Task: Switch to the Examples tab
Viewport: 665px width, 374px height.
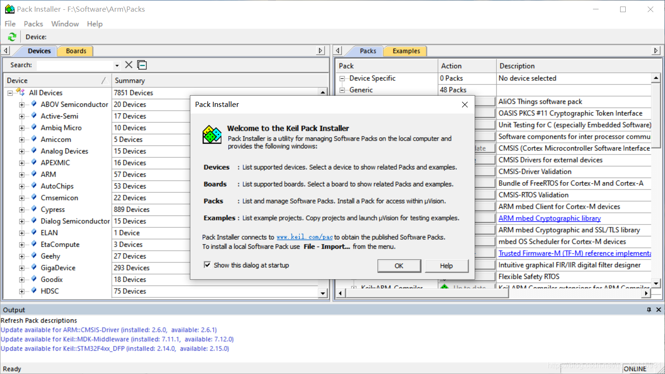Action: (406, 51)
